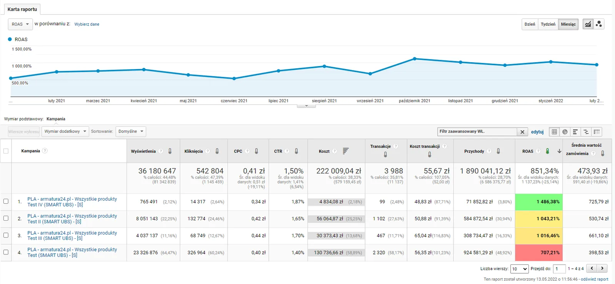Click the październik 2021 chart data point

click(x=414, y=59)
